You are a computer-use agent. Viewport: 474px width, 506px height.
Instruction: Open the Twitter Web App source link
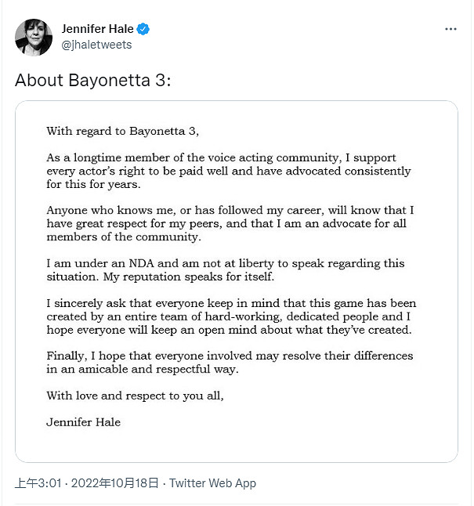click(212, 483)
